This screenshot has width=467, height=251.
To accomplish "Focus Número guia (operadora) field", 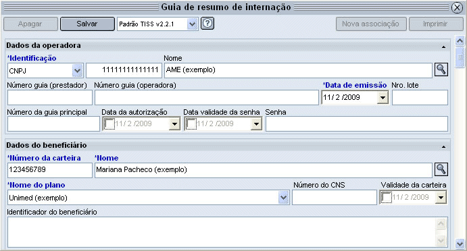I will point(207,98).
